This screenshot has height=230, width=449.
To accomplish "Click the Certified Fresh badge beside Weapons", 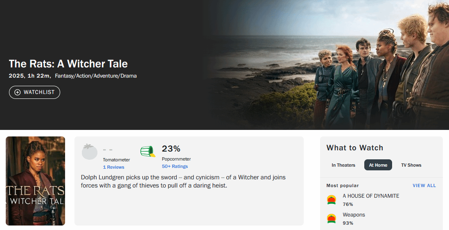I will pyautogui.click(x=332, y=219).
